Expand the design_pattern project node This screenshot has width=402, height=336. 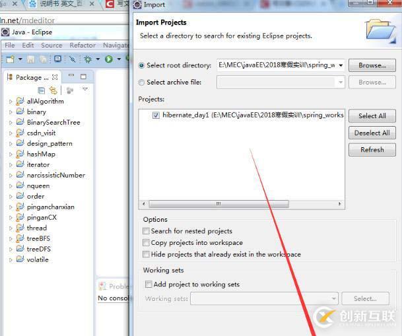click(11, 144)
